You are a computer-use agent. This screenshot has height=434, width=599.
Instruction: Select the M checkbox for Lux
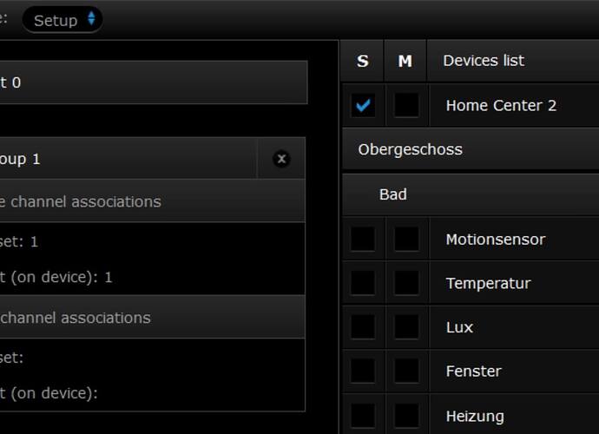[x=406, y=327]
